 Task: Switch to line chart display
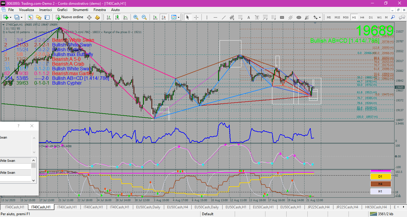click(x=125, y=17)
